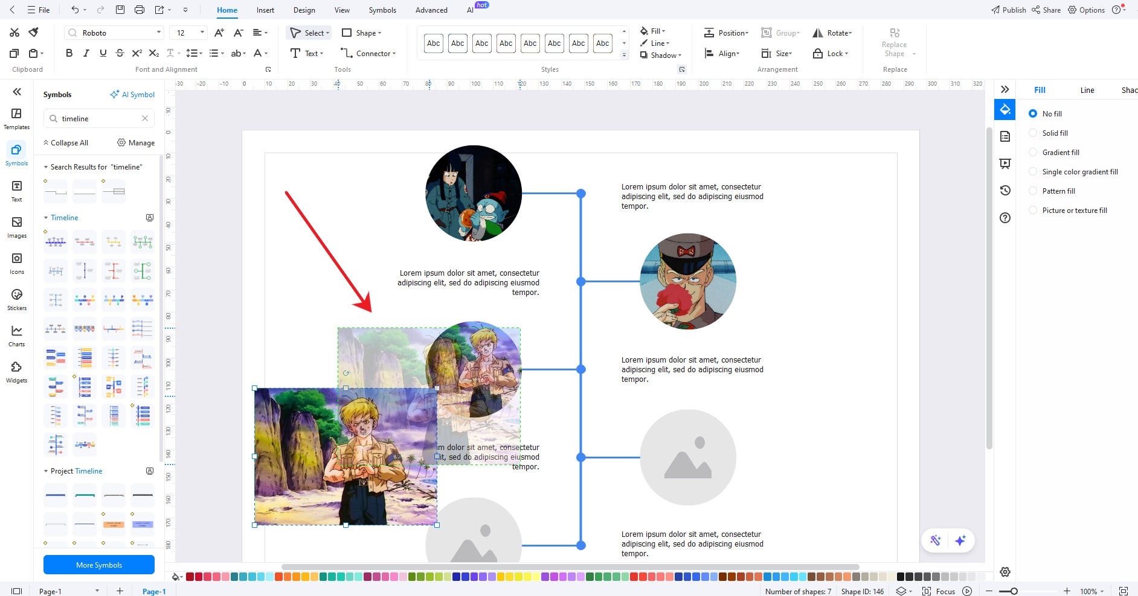Open the Images sidebar panel
This screenshot has width=1138, height=596.
tap(16, 227)
